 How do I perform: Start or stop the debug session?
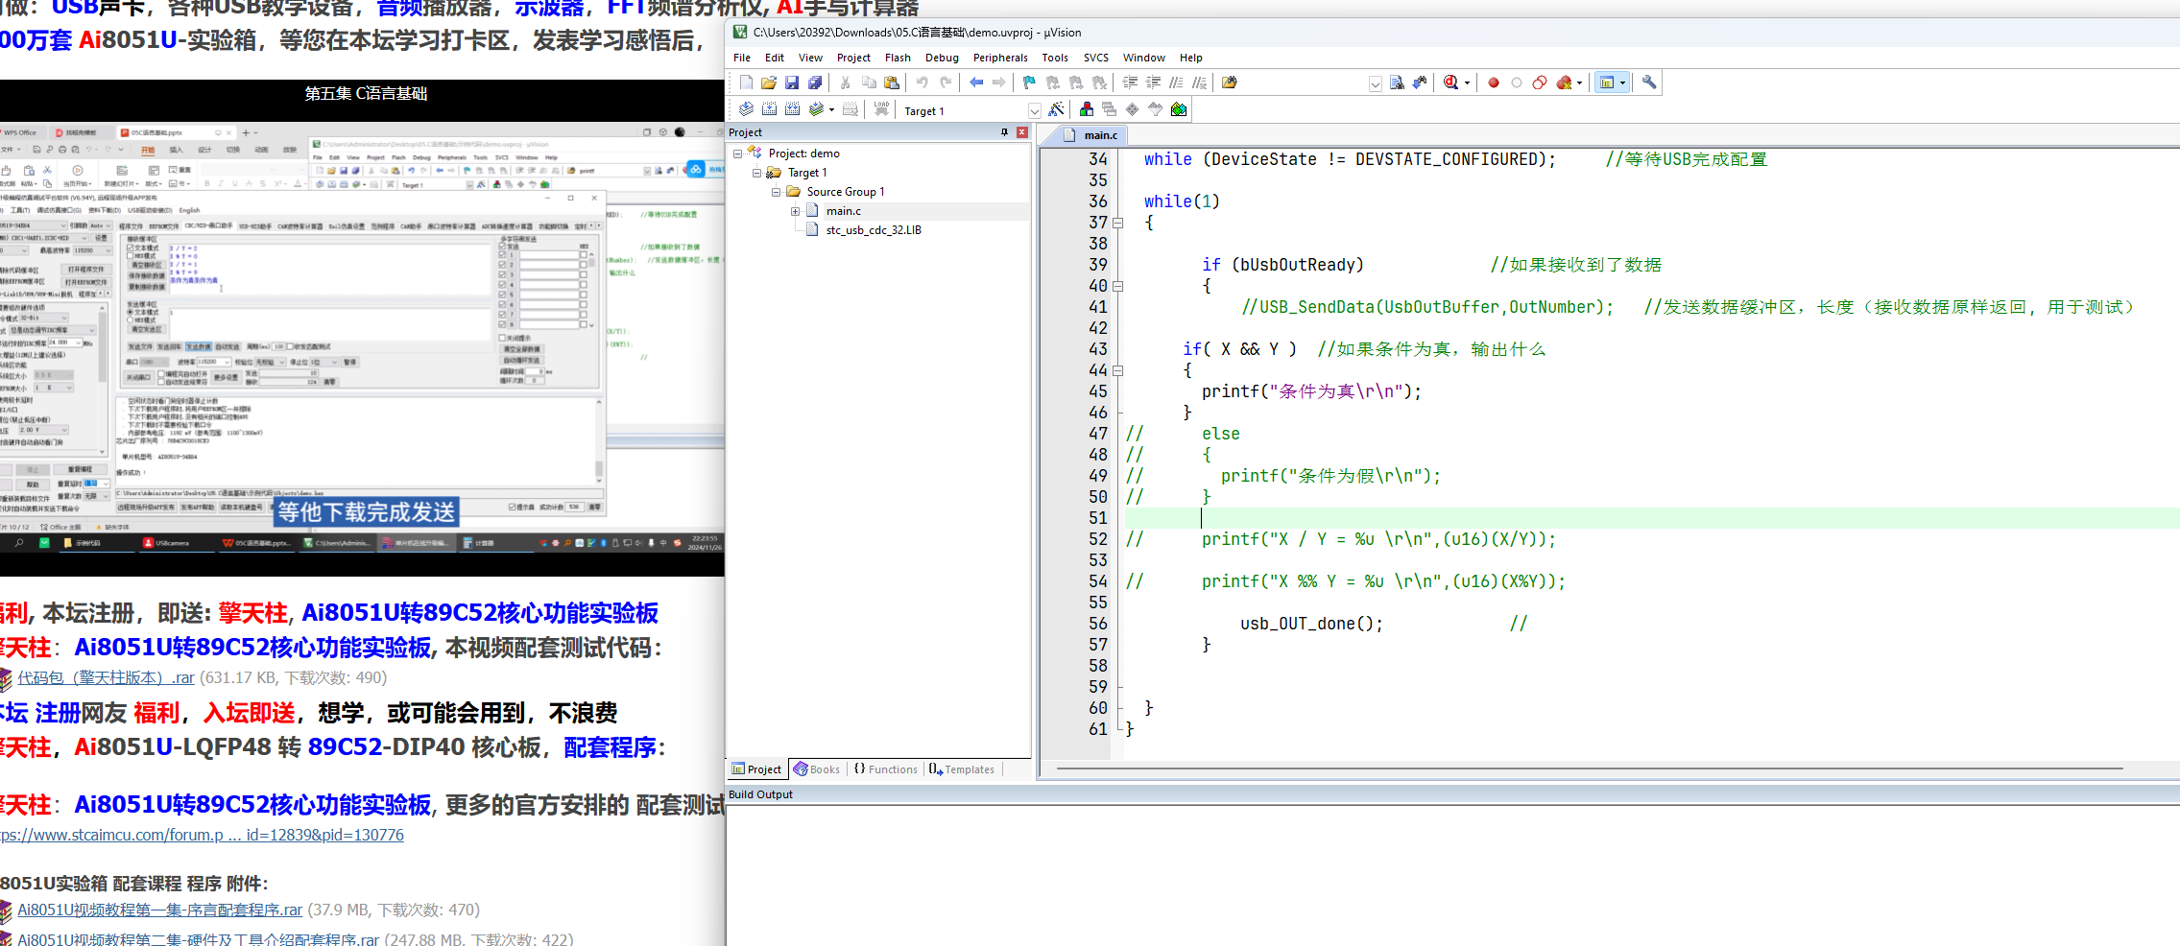click(x=1450, y=83)
